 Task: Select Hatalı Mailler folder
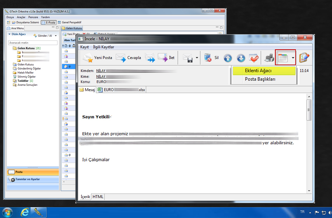[x=23, y=73]
